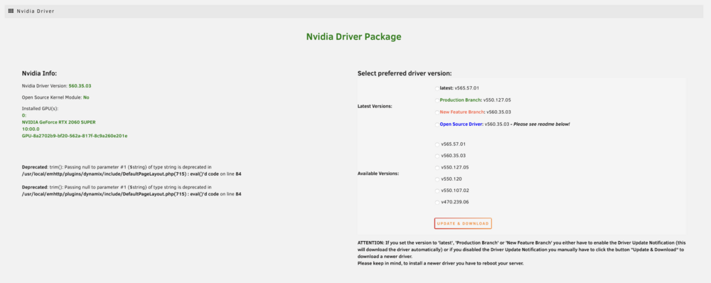Click the grid icon beside Nvidia Driver title
This screenshot has width=711, height=283.
pos(11,11)
